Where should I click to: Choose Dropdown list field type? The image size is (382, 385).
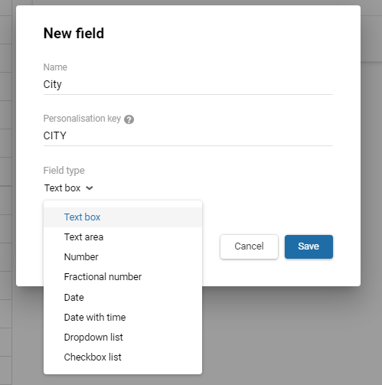click(122, 338)
